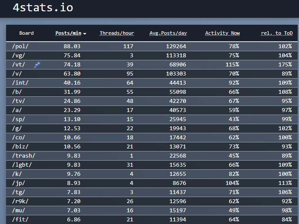Click the pin icon next to /vt/
The width and height of the screenshot is (299, 224).
(37, 65)
